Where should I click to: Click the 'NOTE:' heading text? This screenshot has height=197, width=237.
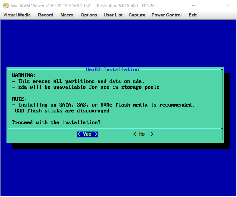pyautogui.click(x=19, y=99)
